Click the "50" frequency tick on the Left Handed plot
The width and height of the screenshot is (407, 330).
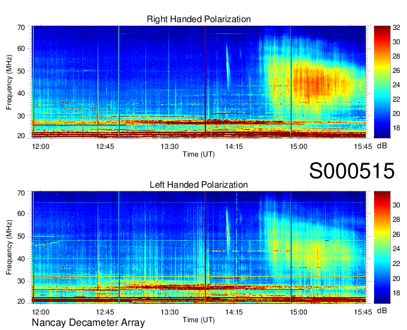(x=21, y=236)
